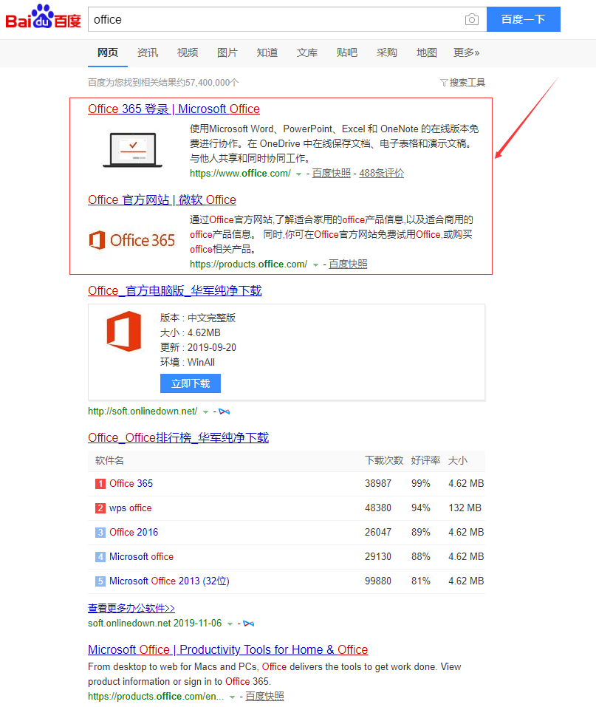Image resolution: width=596 pixels, height=707 pixels.
Task: Click the https://www.office.com/ green URL
Action: coord(240,173)
